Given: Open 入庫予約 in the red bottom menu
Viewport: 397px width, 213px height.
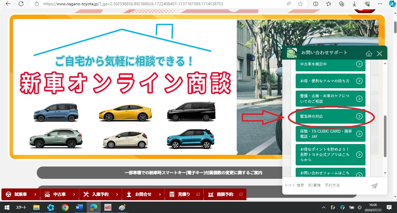Looking at the screenshot, I should point(100,194).
